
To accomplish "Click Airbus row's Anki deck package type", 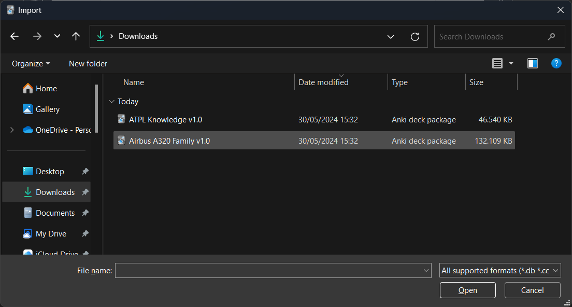I will pyautogui.click(x=423, y=141).
